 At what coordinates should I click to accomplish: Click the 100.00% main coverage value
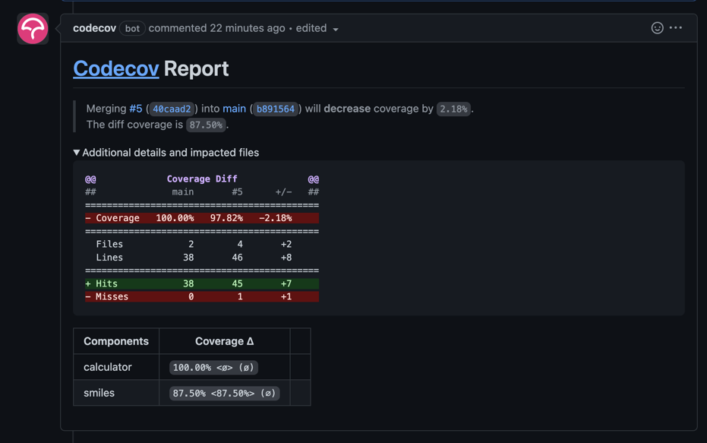175,218
